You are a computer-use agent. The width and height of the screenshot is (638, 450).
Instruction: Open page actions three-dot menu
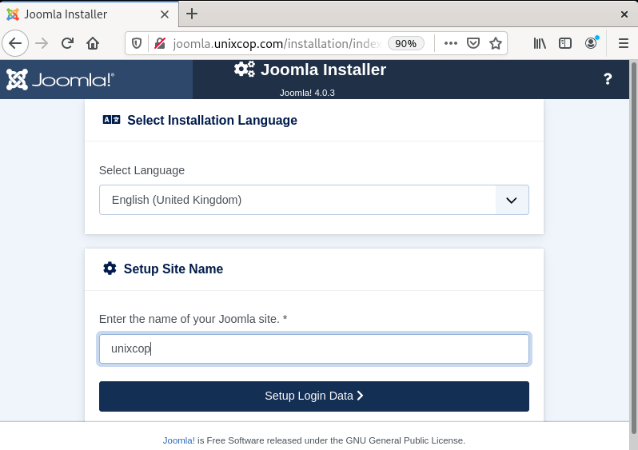(x=450, y=43)
